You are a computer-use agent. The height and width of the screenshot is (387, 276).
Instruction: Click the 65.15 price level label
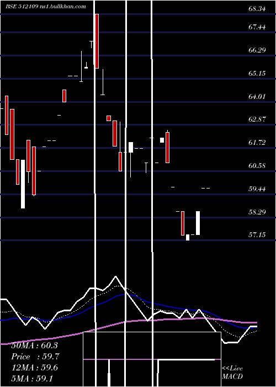pyautogui.click(x=257, y=74)
